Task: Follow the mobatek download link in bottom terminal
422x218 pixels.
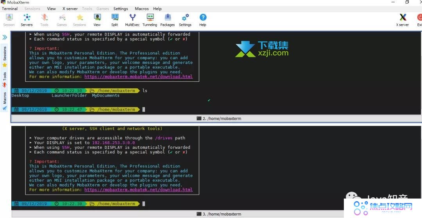Action: (138, 190)
